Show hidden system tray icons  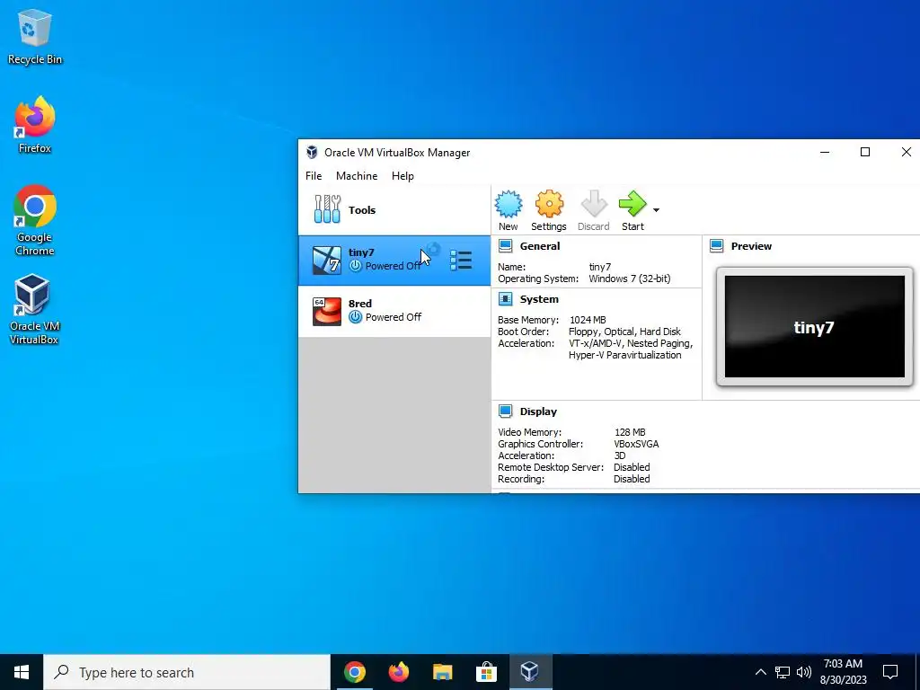click(760, 672)
